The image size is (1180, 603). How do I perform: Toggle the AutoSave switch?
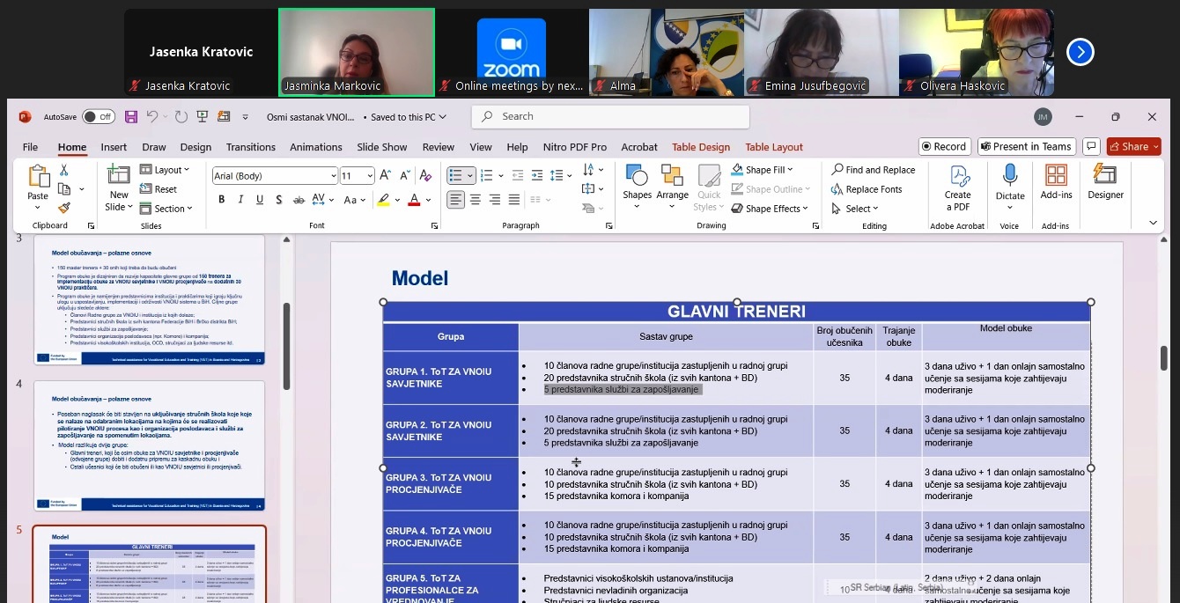pos(98,117)
